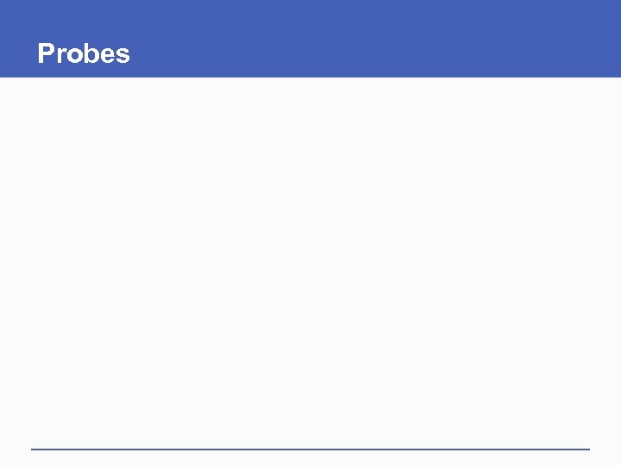Click the "Probes" slide title text

click(84, 54)
